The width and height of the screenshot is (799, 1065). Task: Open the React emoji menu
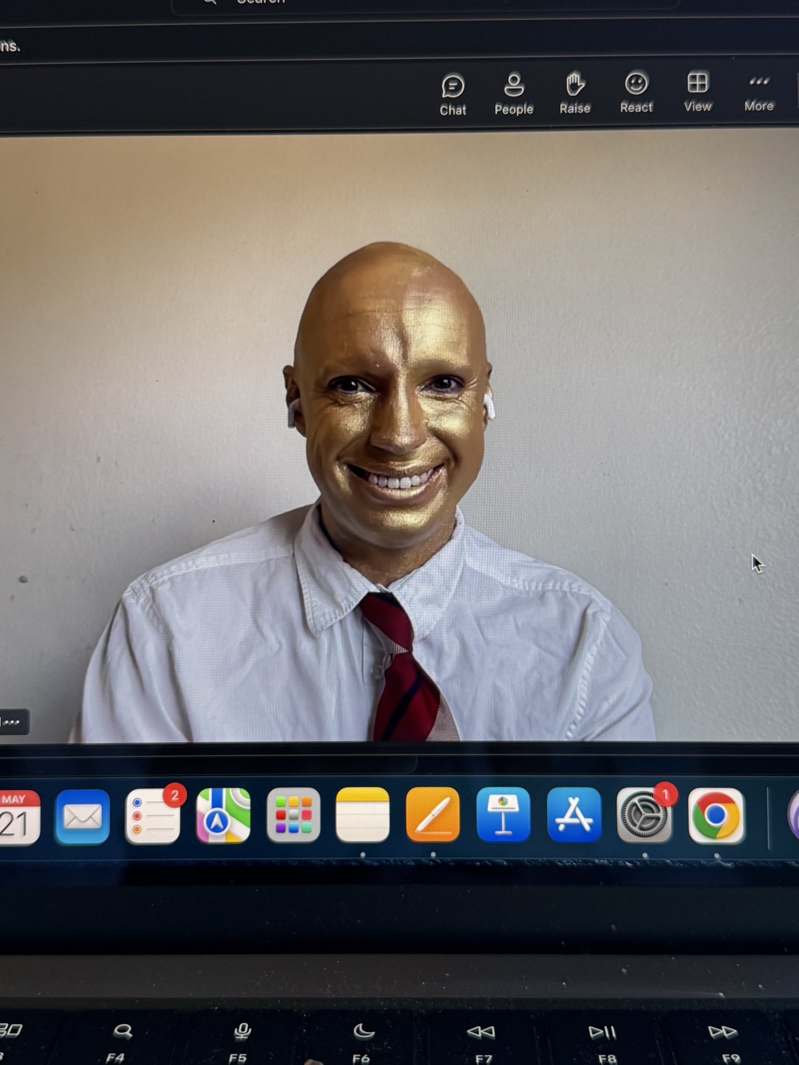pyautogui.click(x=636, y=93)
